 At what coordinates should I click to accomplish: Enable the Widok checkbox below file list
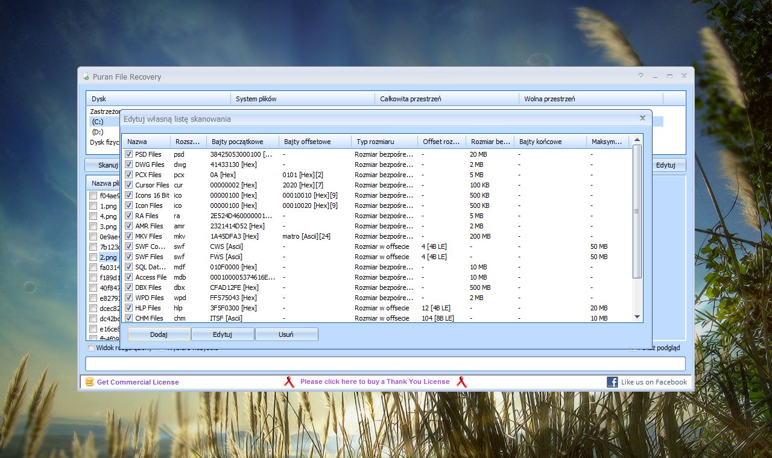point(91,348)
